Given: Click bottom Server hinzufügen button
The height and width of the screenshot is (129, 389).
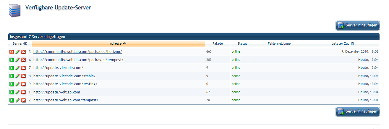Looking at the screenshot, I should coord(357,111).
